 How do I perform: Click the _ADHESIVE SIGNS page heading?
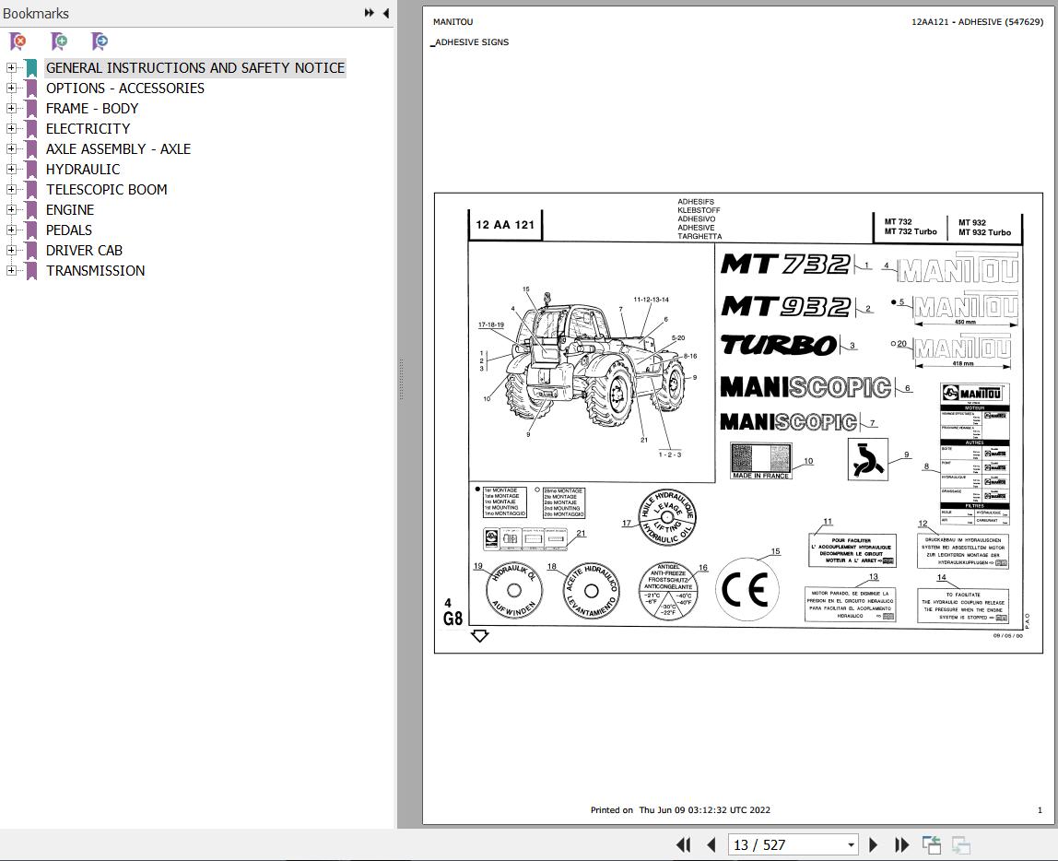tap(470, 41)
